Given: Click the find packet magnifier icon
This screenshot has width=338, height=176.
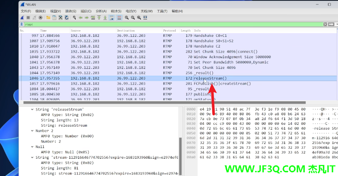Looking at the screenshot, I should click(74, 17).
